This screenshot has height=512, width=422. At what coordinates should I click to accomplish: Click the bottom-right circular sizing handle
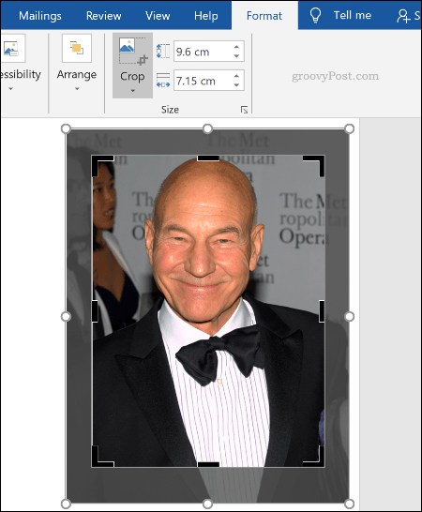click(349, 504)
